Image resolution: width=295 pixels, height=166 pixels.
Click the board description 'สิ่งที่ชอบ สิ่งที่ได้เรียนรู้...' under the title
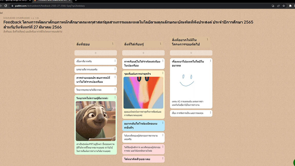tap(33, 32)
